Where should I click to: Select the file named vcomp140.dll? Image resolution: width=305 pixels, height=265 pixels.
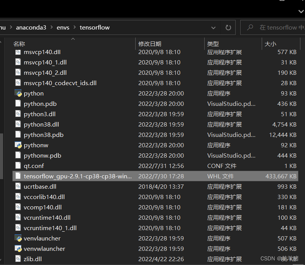pos(43,207)
